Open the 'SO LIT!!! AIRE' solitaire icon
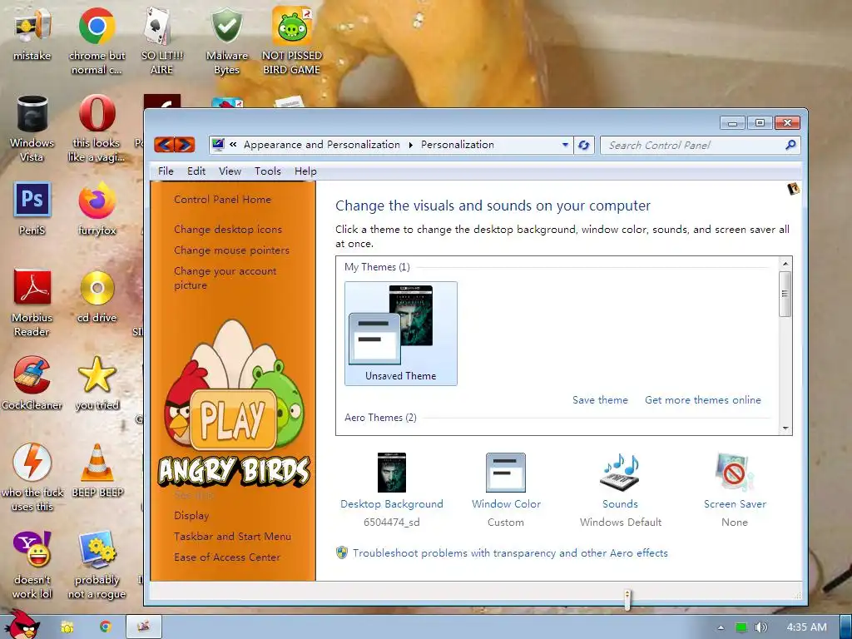 pyautogui.click(x=161, y=41)
